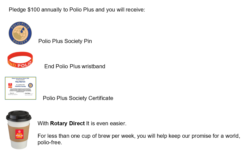Select the "End Polio Plus wristband" label
This screenshot has height=150, width=247.
coord(75,66)
